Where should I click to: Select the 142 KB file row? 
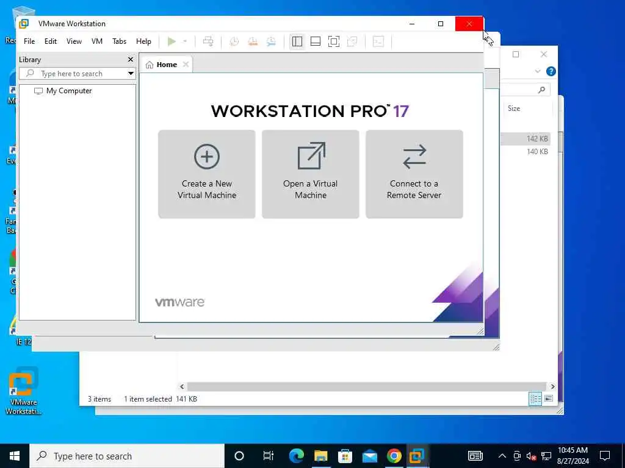point(526,138)
